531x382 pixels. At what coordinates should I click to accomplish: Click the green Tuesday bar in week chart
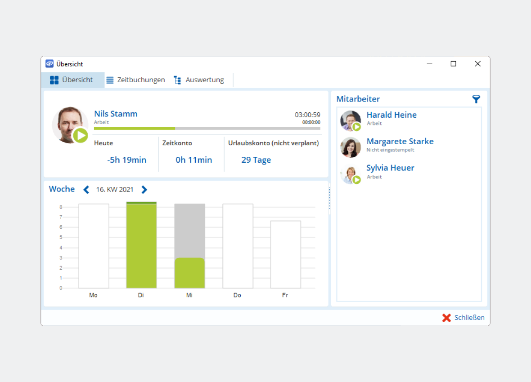141,245
